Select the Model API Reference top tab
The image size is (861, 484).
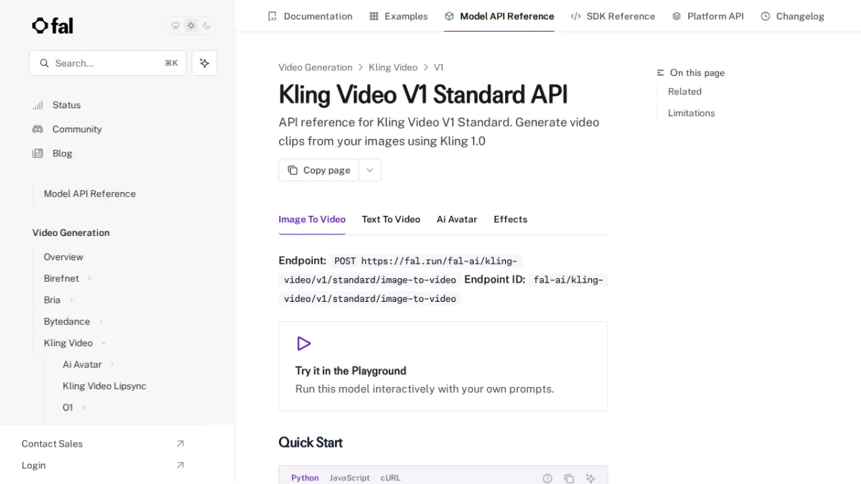[499, 16]
